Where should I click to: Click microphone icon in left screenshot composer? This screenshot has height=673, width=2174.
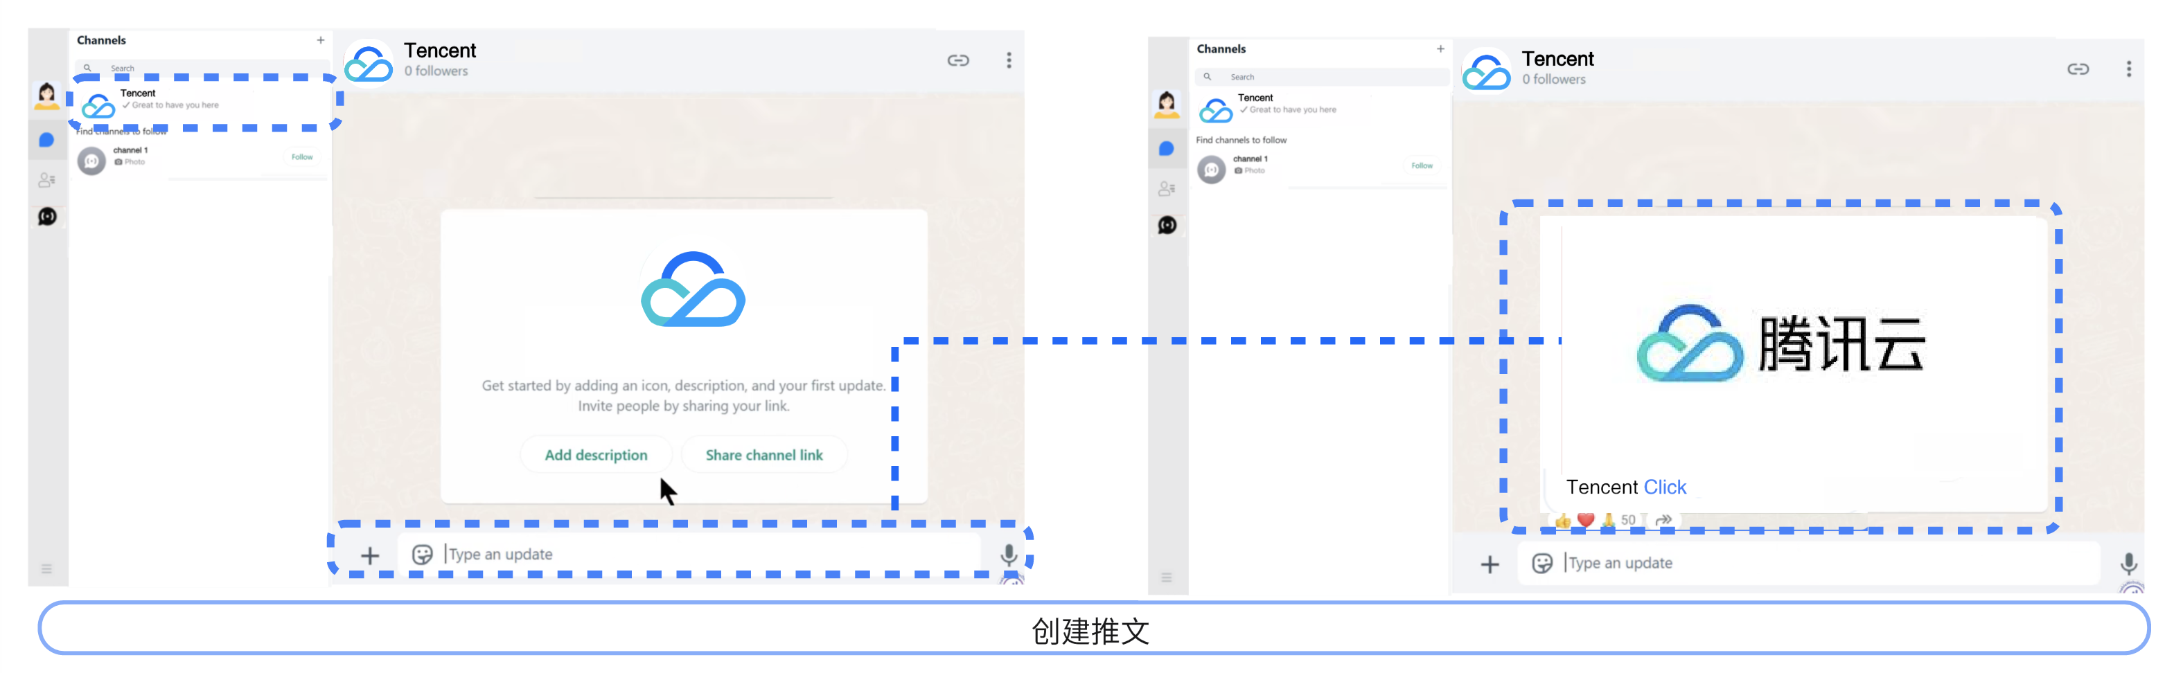pyautogui.click(x=1009, y=554)
